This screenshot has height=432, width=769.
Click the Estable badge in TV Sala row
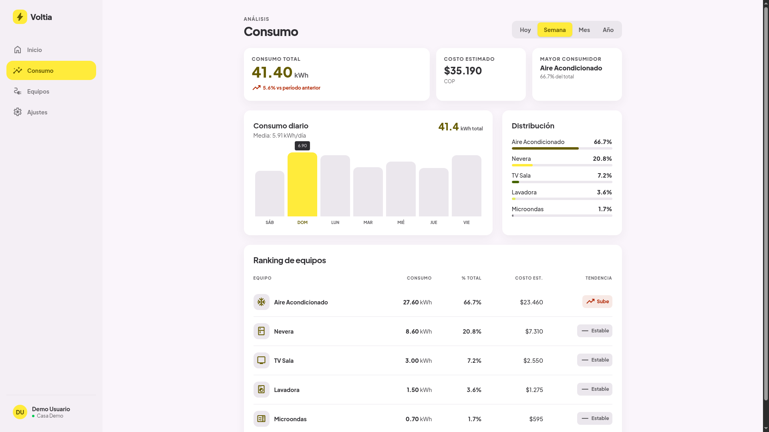[594, 360]
